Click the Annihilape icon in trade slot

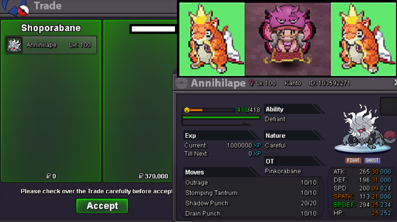coord(14,45)
